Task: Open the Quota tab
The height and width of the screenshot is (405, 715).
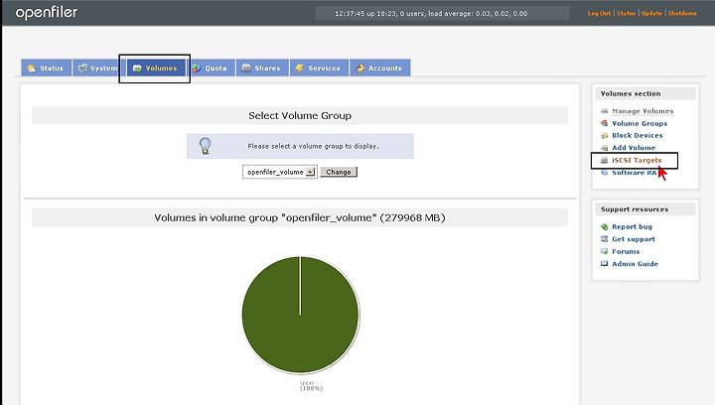Action: point(211,67)
